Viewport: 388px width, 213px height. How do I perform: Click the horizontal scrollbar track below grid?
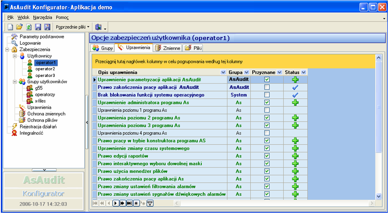pyautogui.click(x=273, y=203)
